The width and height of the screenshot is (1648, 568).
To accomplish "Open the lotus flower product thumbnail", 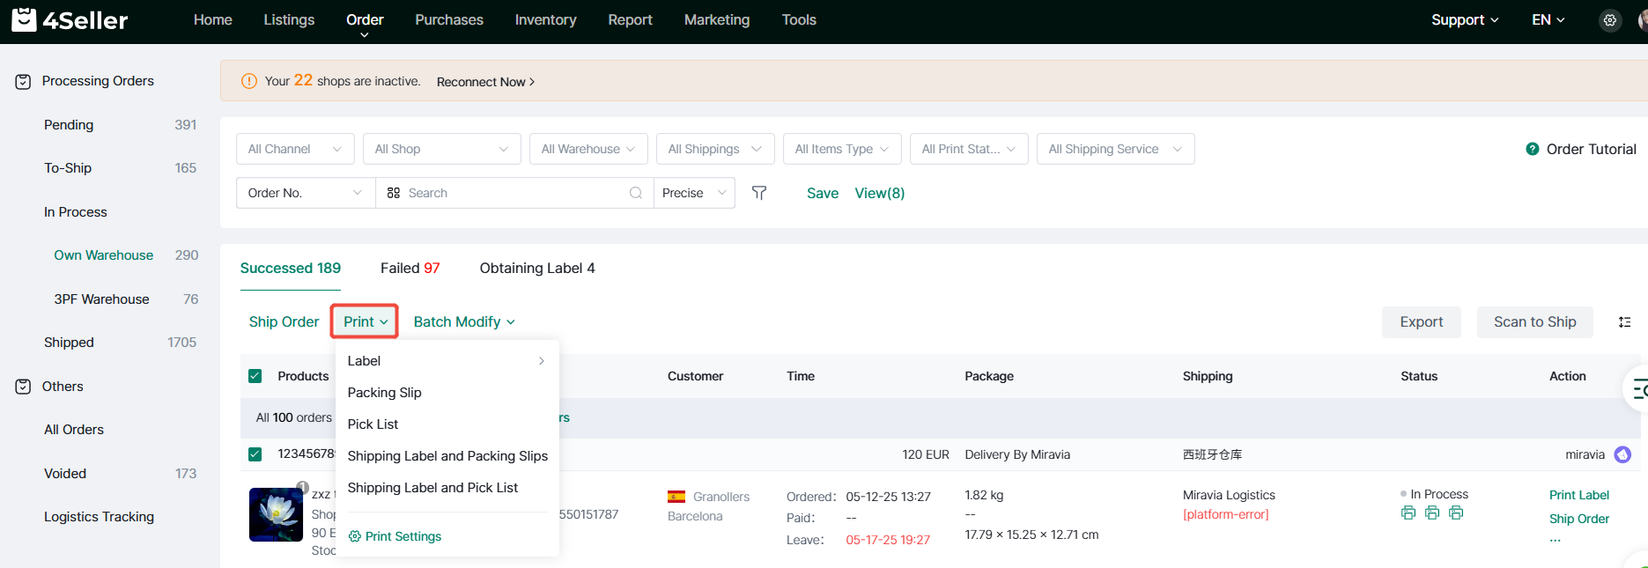I will click(x=276, y=514).
